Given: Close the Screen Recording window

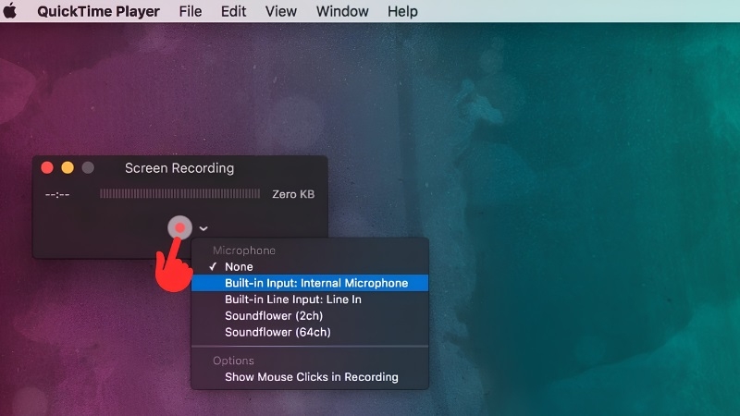Looking at the screenshot, I should 47,168.
